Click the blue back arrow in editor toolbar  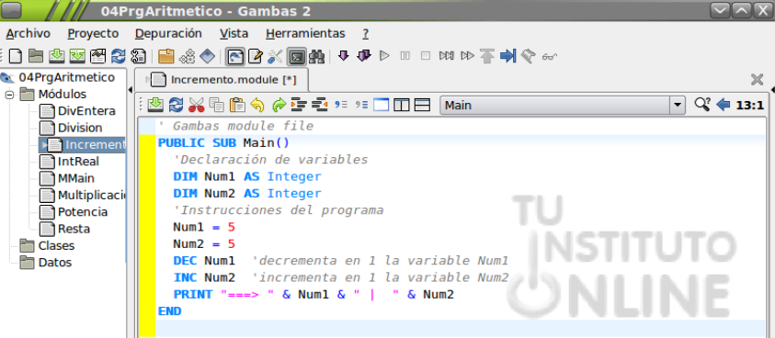tap(724, 105)
